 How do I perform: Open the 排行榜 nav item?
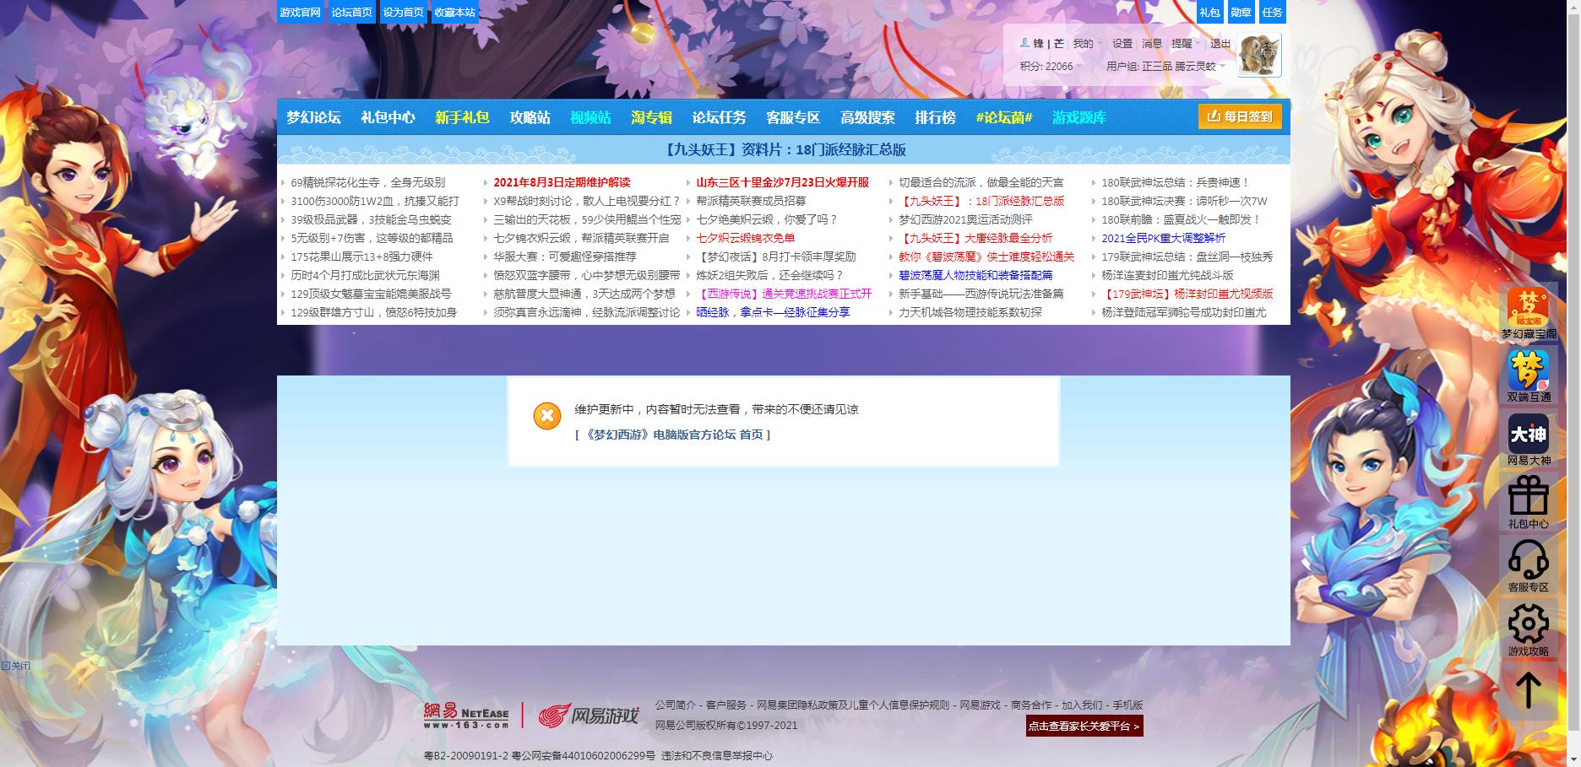(x=935, y=117)
